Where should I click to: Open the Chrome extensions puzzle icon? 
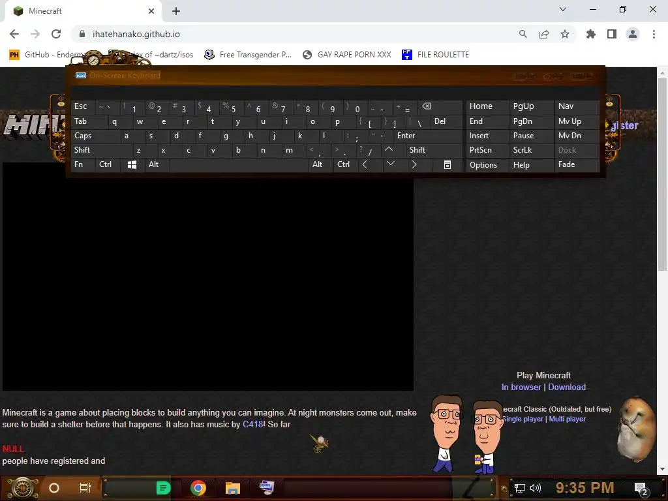[x=591, y=34]
